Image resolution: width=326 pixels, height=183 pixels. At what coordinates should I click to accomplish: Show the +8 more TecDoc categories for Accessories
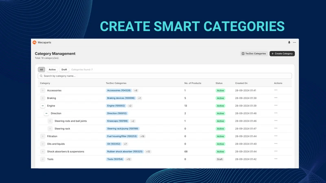(136, 90)
